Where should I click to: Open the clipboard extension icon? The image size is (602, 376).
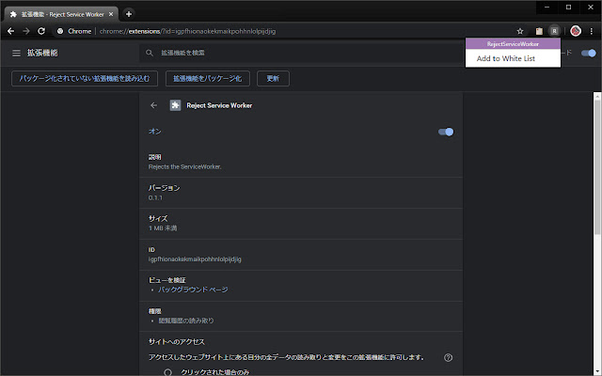[x=539, y=31]
